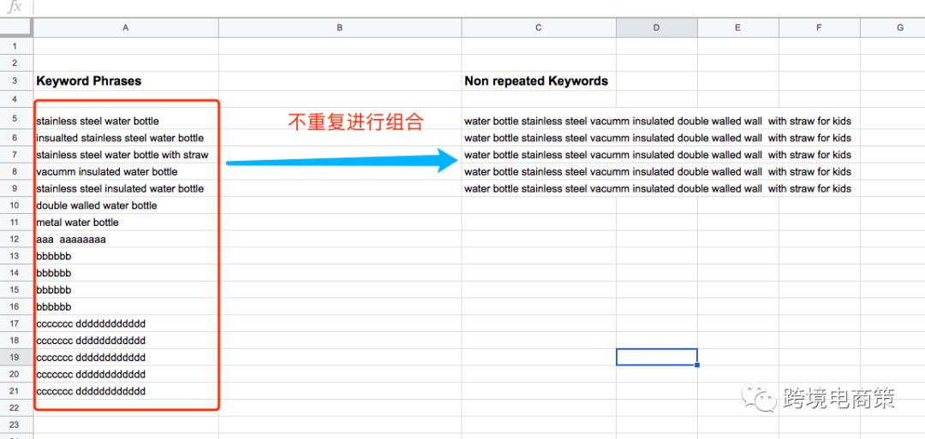The height and width of the screenshot is (439, 925).
Task: Select column B header
Action: coord(340,28)
